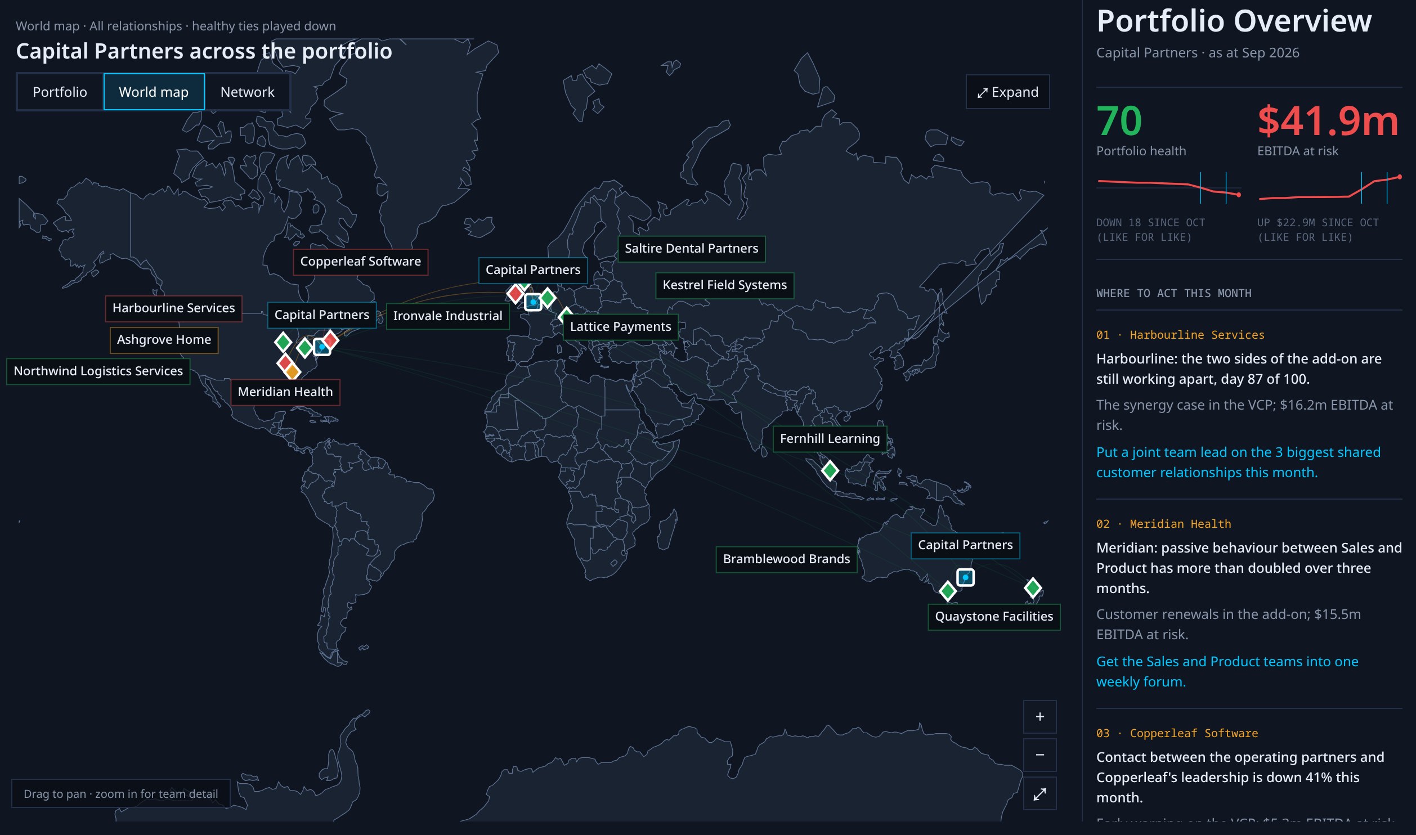Select the Kestrel Field Systems label
The height and width of the screenshot is (835, 1416).
pos(724,285)
